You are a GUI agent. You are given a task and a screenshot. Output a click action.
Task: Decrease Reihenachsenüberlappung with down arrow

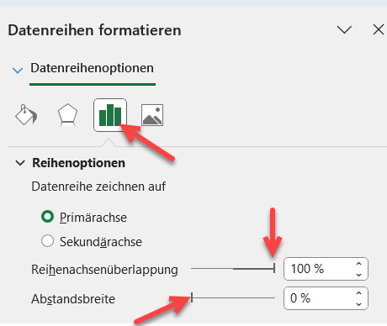(x=358, y=275)
